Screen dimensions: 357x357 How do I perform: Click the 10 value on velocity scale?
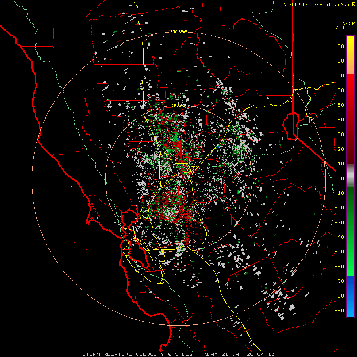pyautogui.click(x=341, y=164)
